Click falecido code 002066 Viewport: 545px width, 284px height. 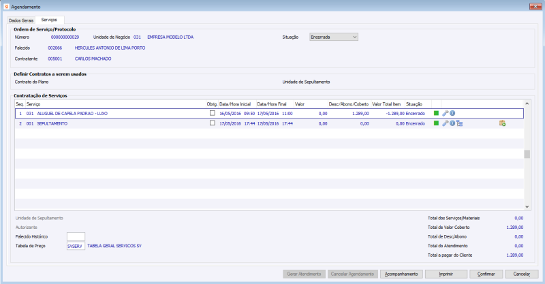55,48
